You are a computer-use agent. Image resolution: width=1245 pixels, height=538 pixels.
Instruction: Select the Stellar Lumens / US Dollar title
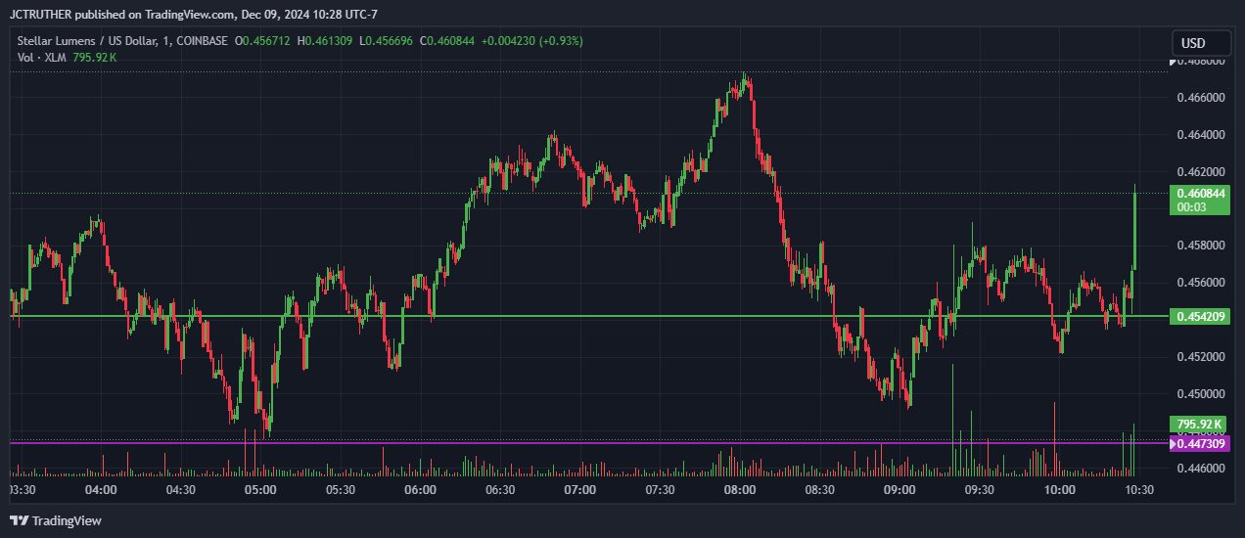coord(122,41)
